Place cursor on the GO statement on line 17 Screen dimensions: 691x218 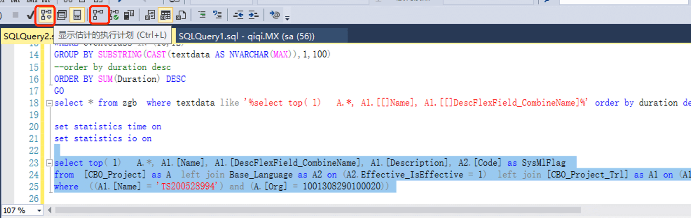[x=59, y=91]
